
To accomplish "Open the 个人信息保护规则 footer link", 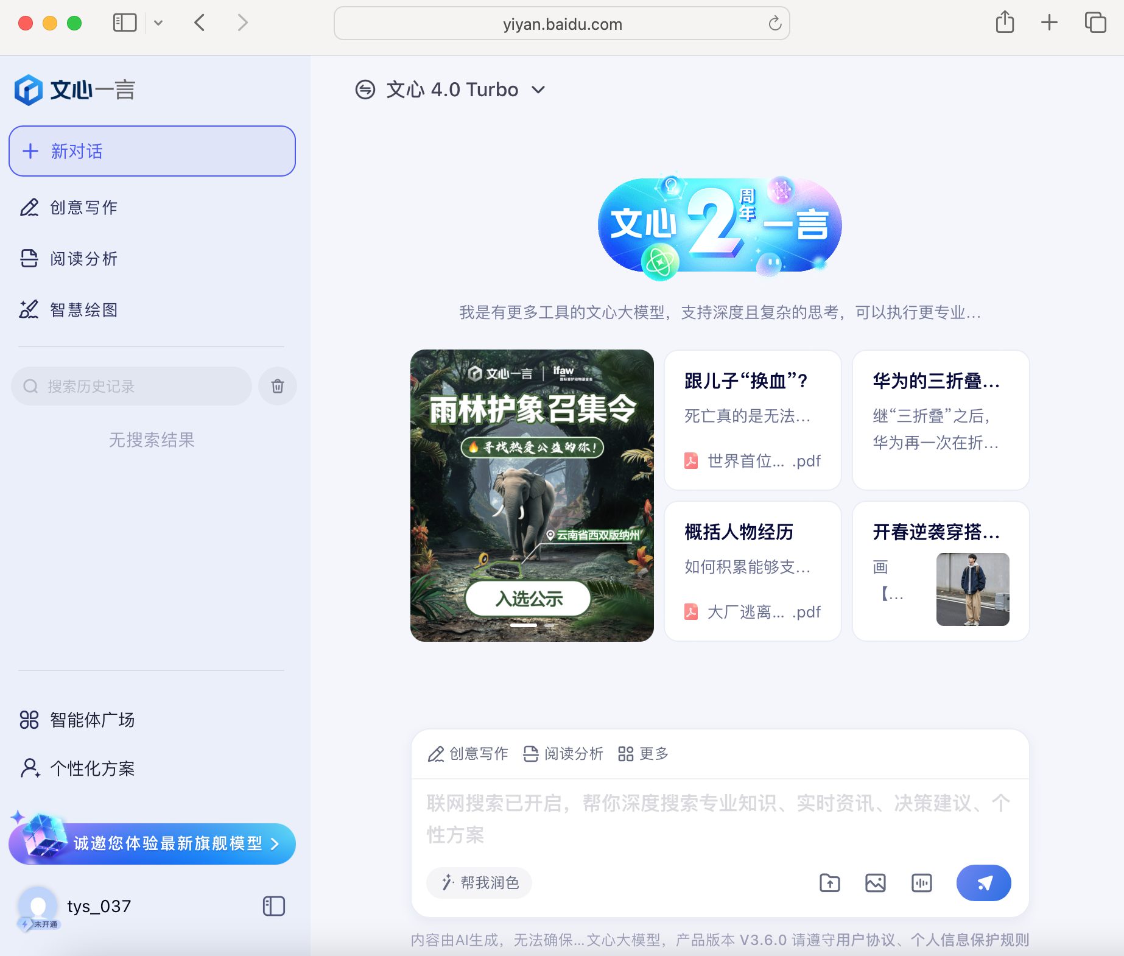I will point(970,940).
